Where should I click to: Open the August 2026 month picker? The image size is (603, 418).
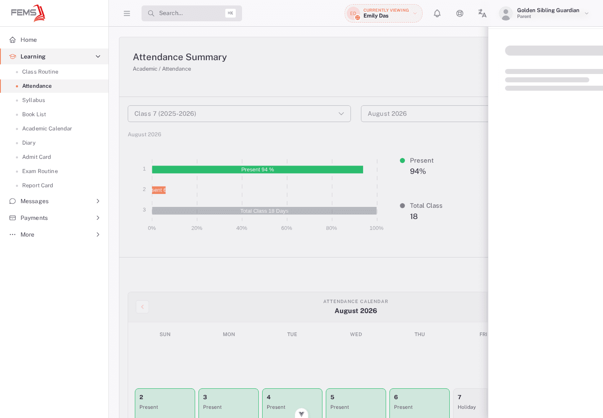(425, 114)
